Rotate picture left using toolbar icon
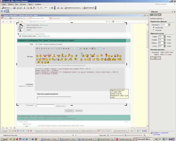Screen dimensions: 176x141 point(59,8)
